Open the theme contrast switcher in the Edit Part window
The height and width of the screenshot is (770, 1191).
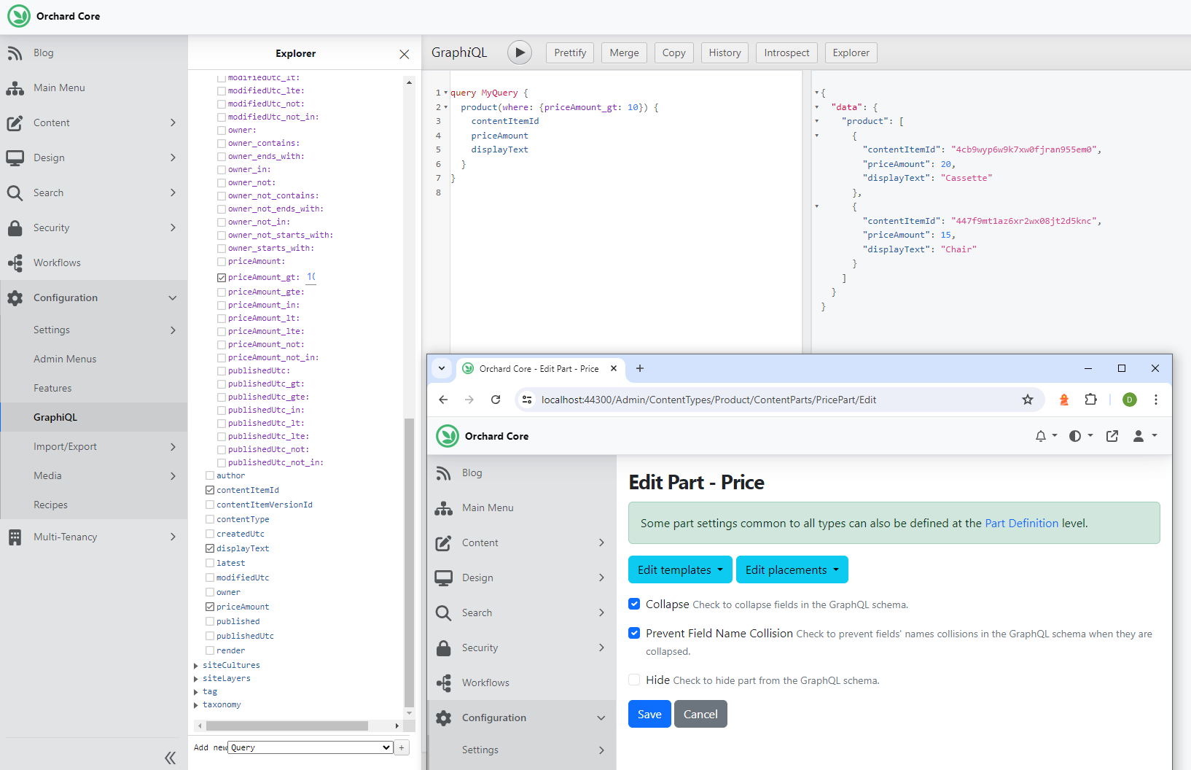click(1080, 436)
